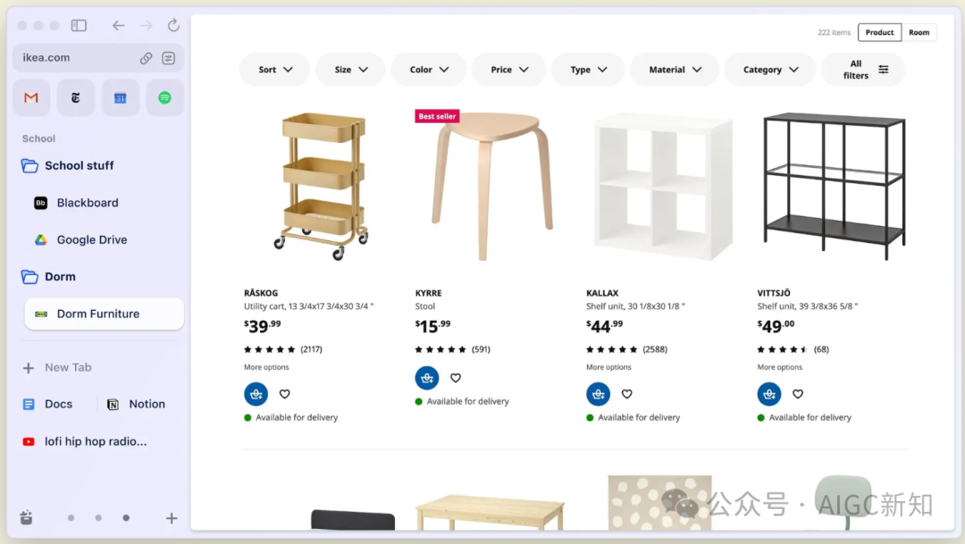Reload the ikea.com page
This screenshot has width=965, height=544.
(x=173, y=25)
